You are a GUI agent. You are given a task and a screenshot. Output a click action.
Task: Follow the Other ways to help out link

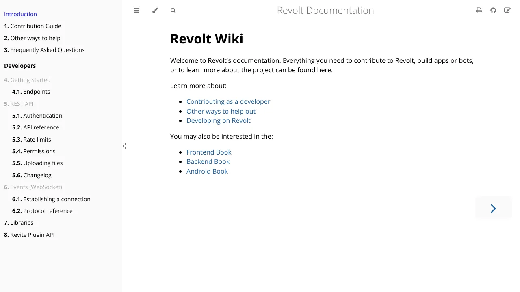pyautogui.click(x=221, y=111)
